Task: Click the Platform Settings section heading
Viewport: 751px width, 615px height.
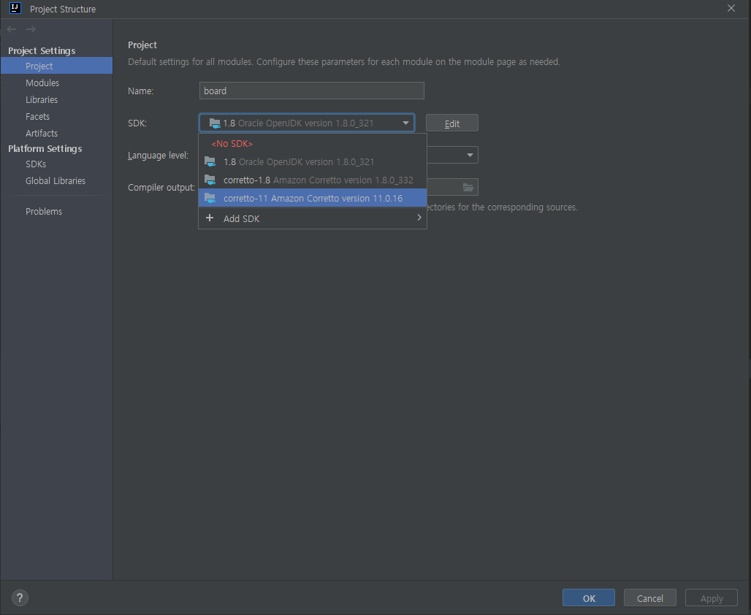Action: pyautogui.click(x=45, y=148)
